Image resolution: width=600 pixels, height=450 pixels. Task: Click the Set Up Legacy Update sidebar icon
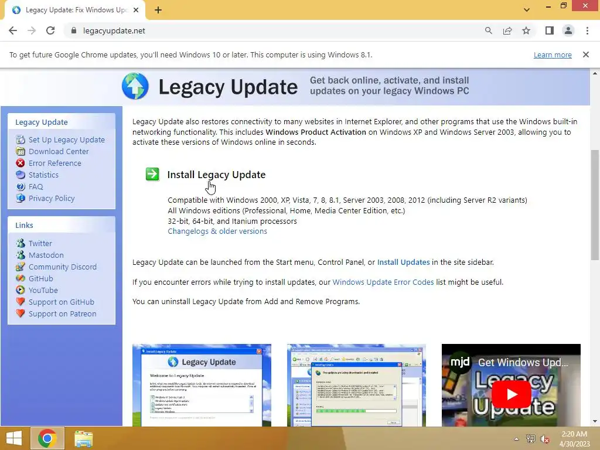click(21, 139)
